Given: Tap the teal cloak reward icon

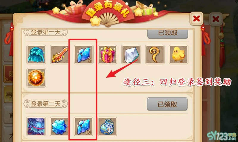Looking at the screenshot, I should (x=36, y=55).
